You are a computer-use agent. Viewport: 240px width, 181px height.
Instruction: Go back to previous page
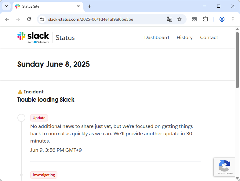coord(7,19)
